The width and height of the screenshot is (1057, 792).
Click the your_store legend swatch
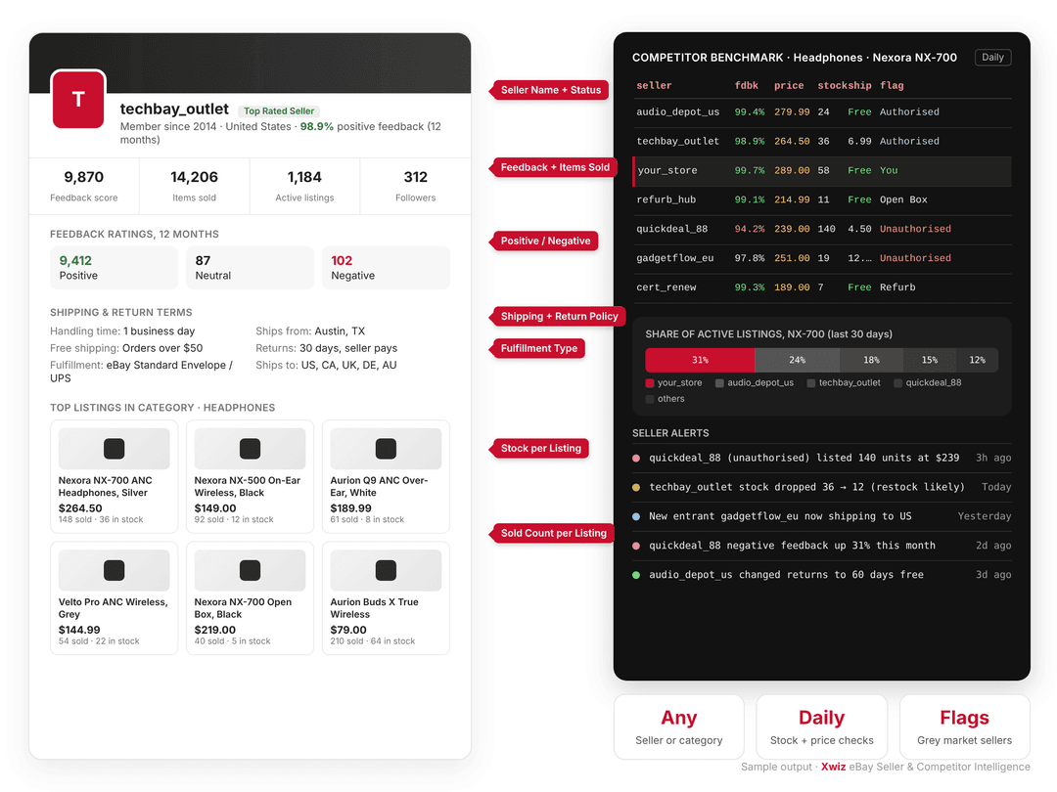650,383
